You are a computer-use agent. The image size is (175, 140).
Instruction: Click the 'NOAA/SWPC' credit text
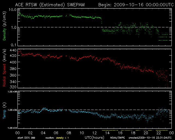tap(118, 138)
